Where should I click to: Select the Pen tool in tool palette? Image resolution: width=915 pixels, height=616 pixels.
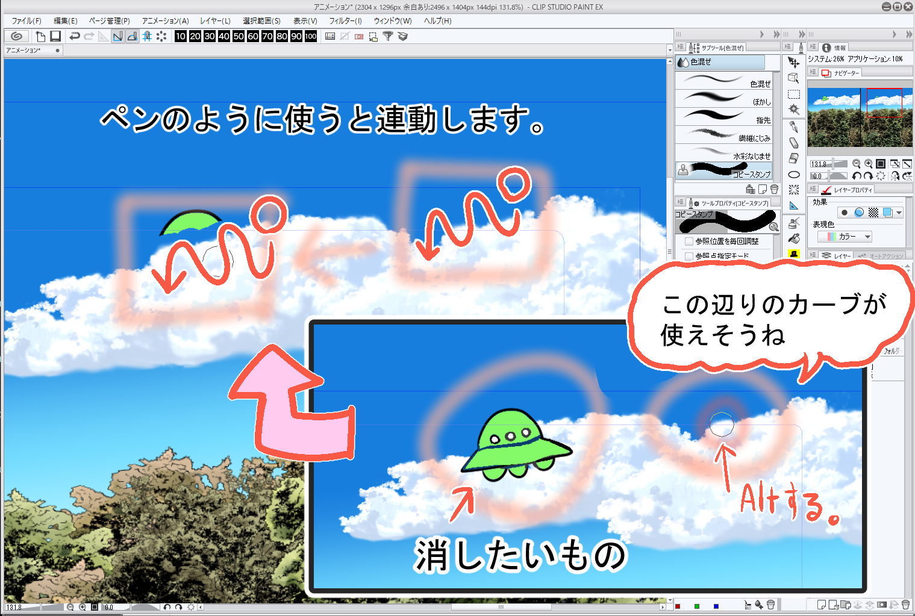(x=794, y=127)
